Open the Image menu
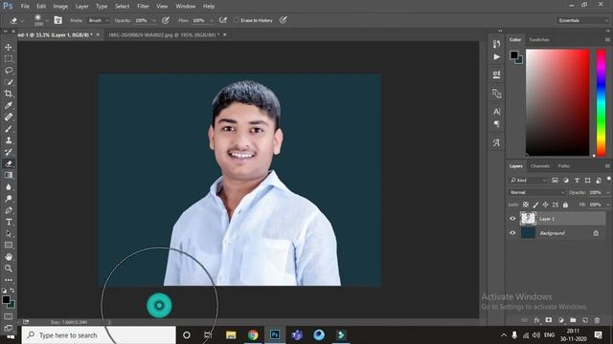The image size is (613, 344). tap(60, 7)
